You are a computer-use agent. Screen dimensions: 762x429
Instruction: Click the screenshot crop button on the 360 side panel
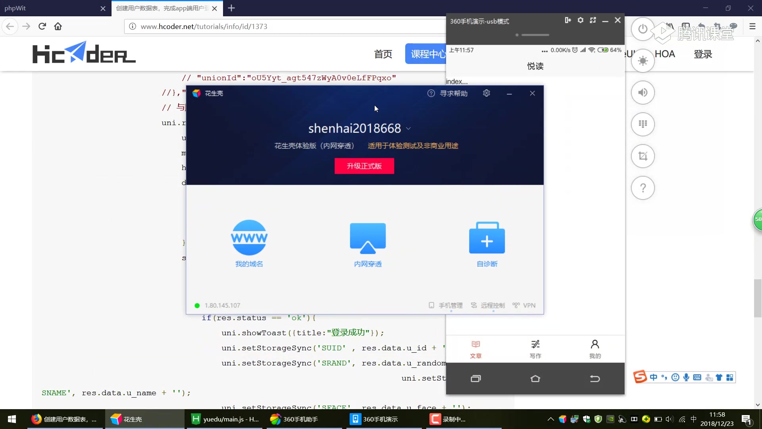pyautogui.click(x=643, y=156)
